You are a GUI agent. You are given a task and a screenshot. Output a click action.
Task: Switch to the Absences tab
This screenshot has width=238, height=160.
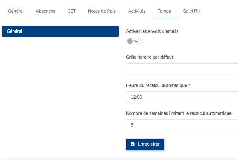coord(45,11)
